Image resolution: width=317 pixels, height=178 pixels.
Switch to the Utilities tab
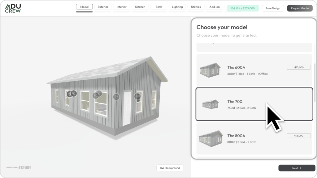click(x=196, y=7)
